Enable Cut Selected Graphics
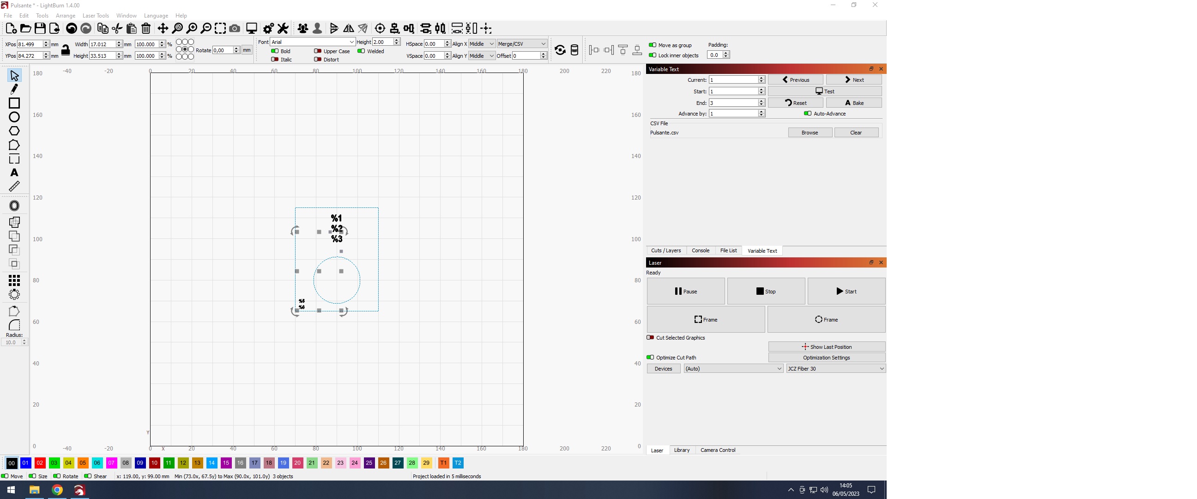The width and height of the screenshot is (1197, 499). pyautogui.click(x=650, y=338)
